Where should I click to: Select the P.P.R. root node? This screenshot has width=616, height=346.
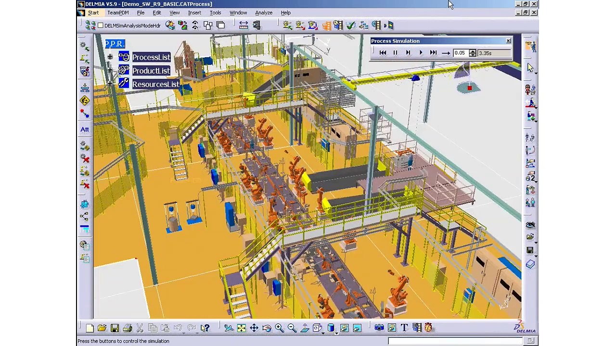115,44
